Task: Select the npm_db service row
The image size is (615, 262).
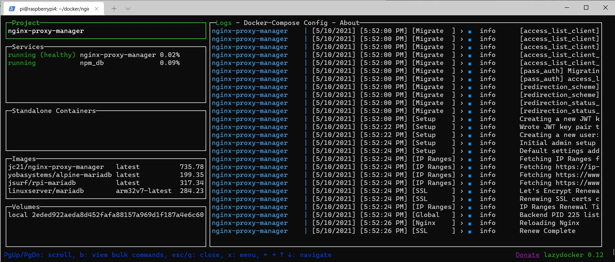Action: (x=106, y=63)
